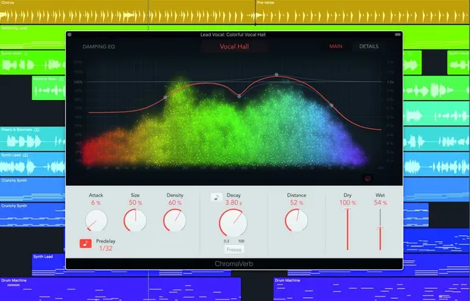
Task: Close the ChromaVerb plugin window
Action: pos(70,34)
